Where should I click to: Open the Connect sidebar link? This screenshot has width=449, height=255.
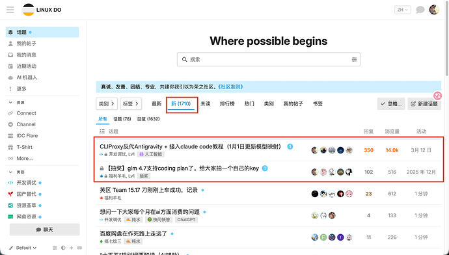coord(42,113)
